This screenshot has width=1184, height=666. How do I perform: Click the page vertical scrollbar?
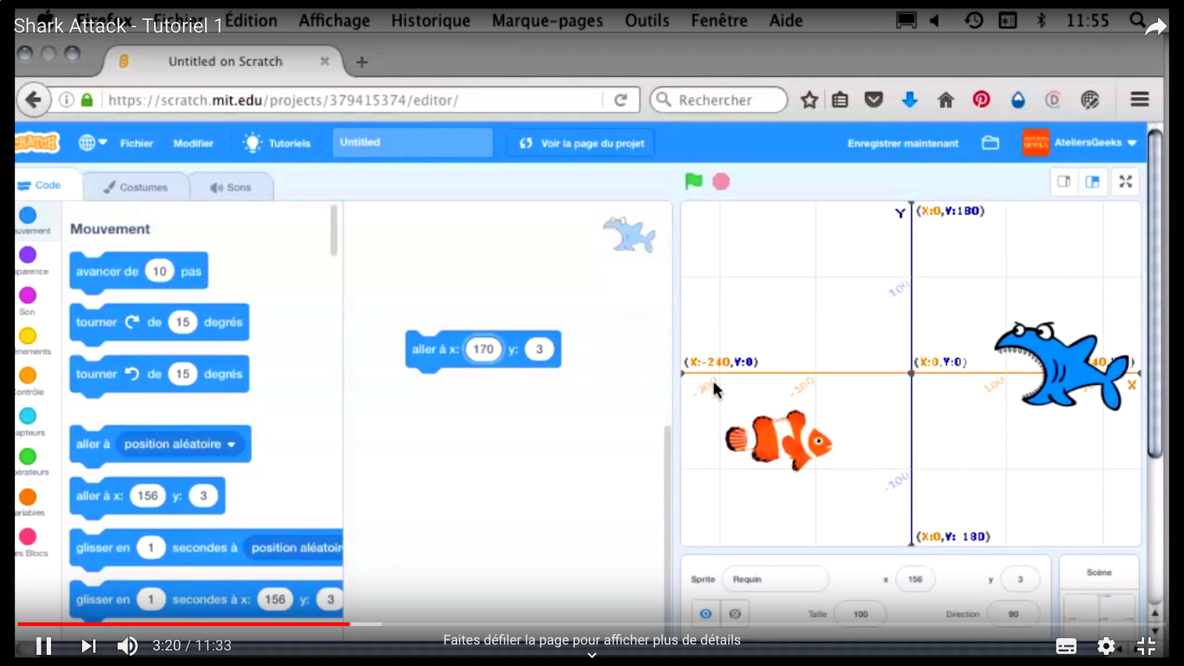coord(1154,294)
